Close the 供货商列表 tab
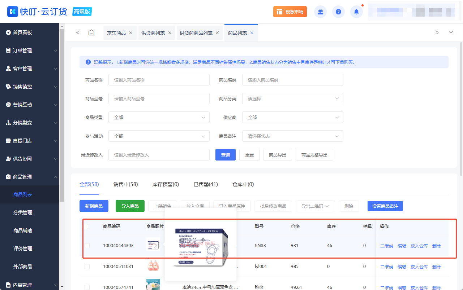 [x=170, y=33]
